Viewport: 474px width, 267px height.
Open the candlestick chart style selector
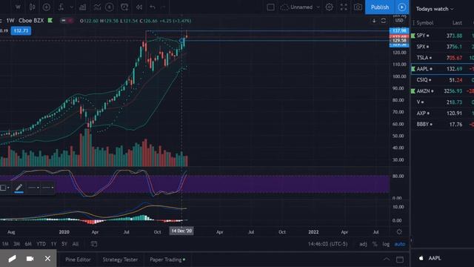pos(32,7)
